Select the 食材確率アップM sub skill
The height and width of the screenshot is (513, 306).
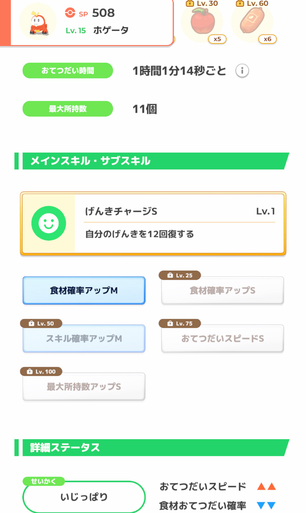point(84,290)
